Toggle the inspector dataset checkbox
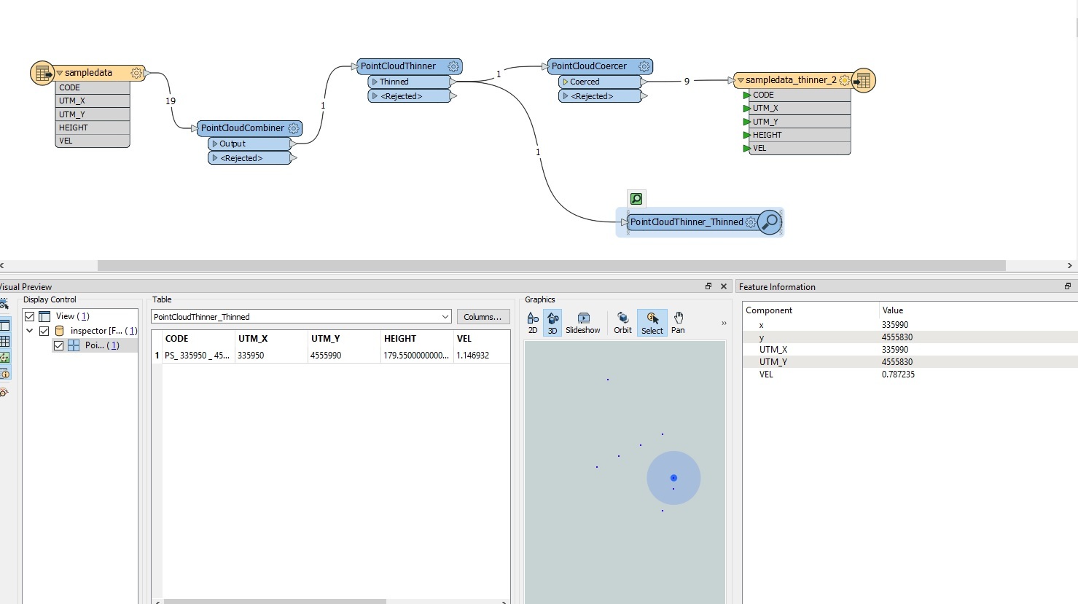 pos(44,331)
